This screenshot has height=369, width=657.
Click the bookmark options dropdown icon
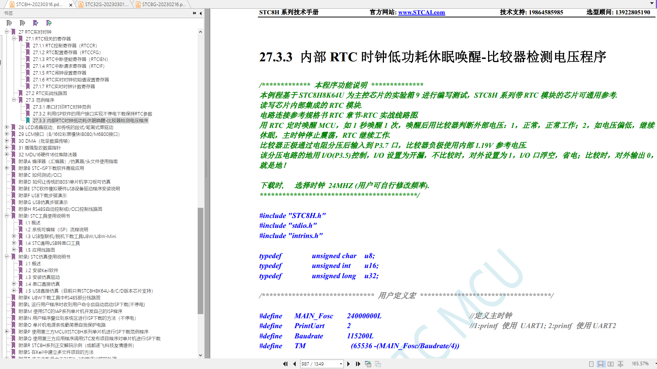49,23
